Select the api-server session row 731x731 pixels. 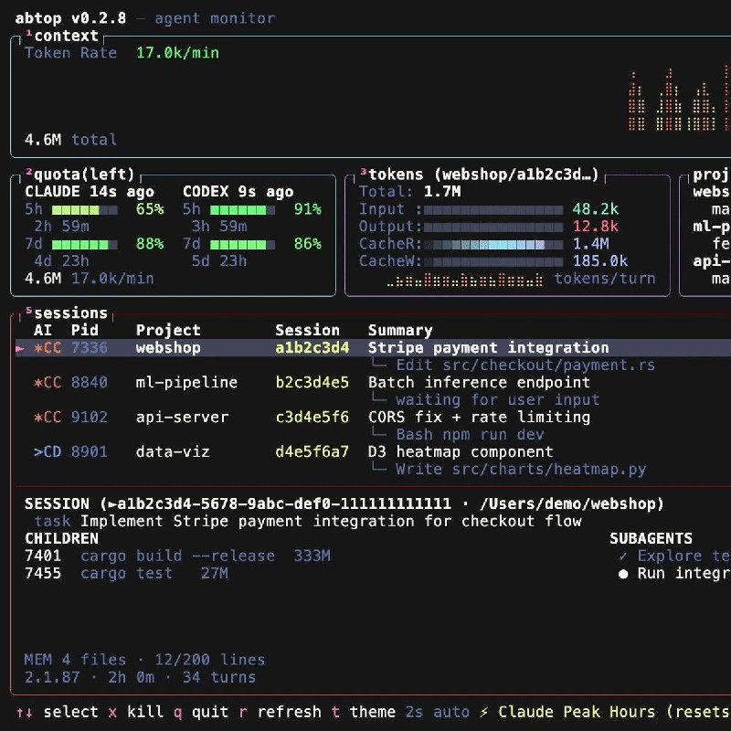373,418
